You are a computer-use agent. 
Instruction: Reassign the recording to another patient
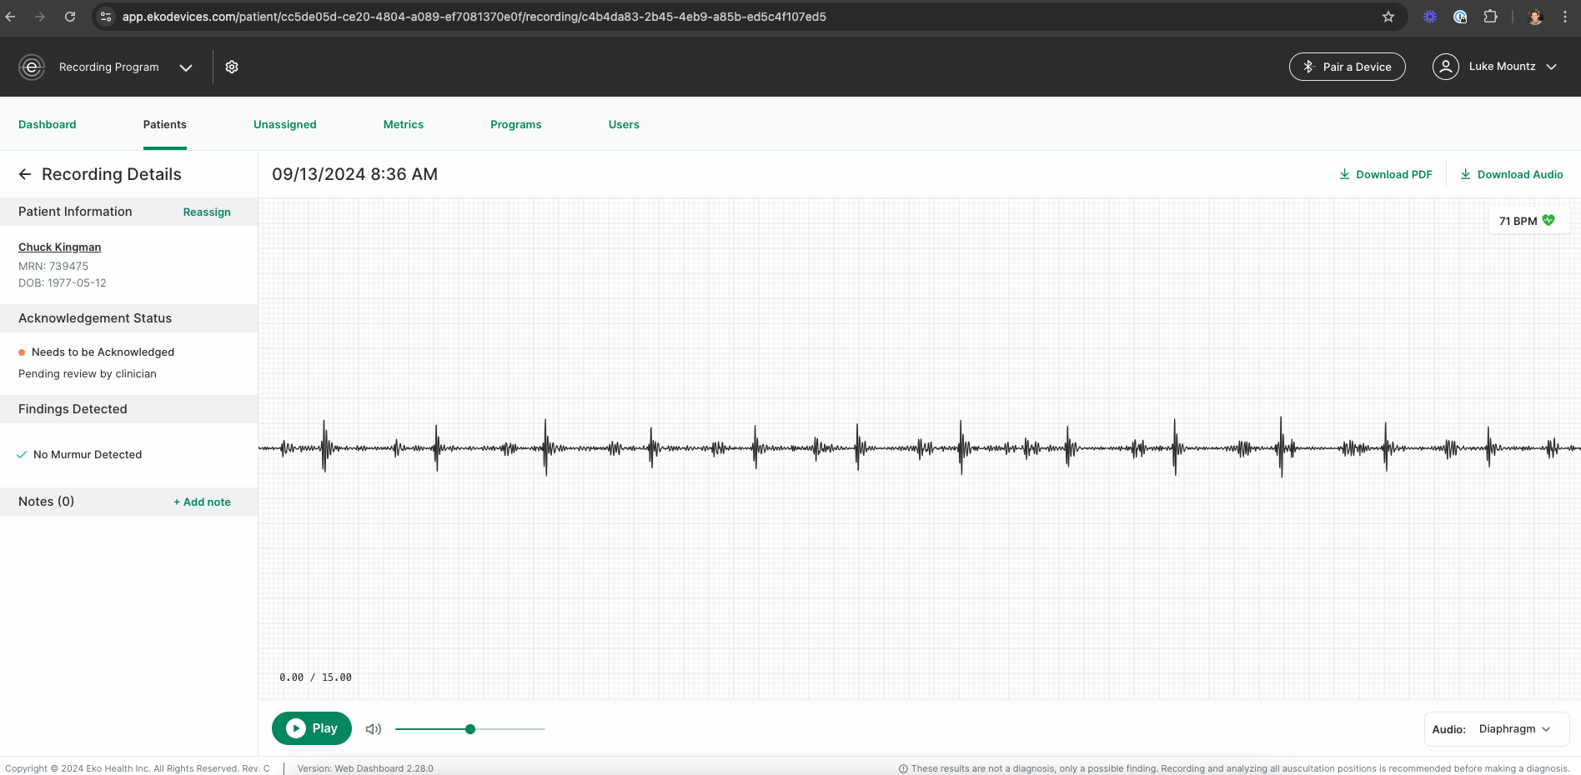[x=207, y=212]
